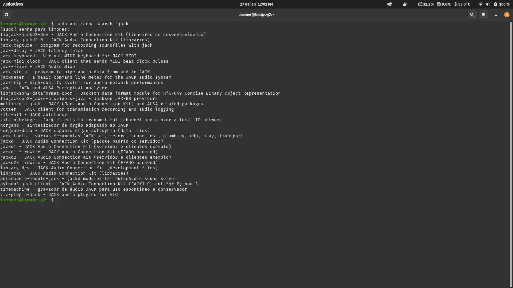Image resolution: width=513 pixels, height=288 pixels.
Task: Minimize the terminal window
Action: click(496, 15)
